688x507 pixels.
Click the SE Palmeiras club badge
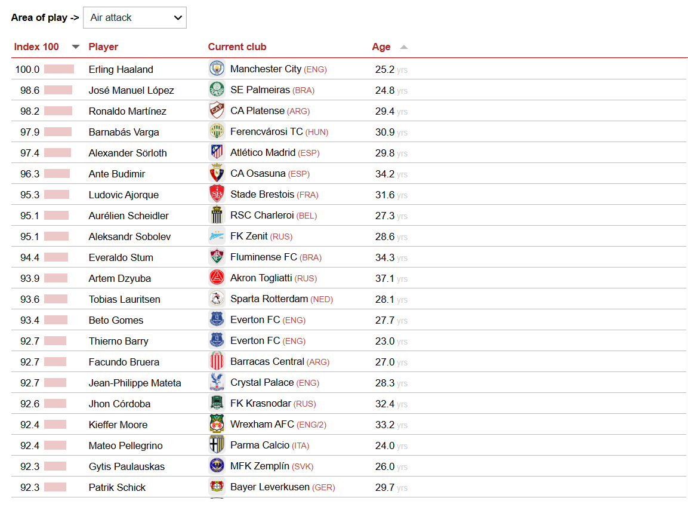pyautogui.click(x=217, y=90)
